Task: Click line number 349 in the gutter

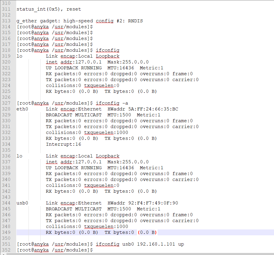Action: [6, 232]
